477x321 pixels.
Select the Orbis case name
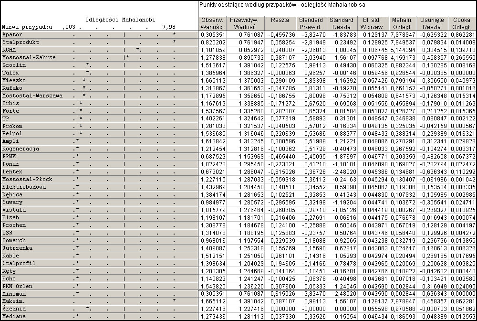tap(10, 103)
